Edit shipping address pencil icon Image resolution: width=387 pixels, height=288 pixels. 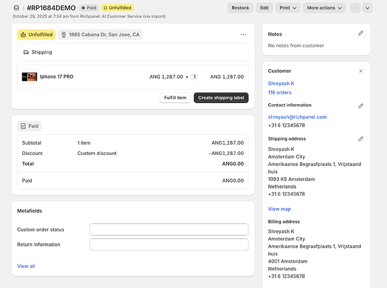pos(361,139)
